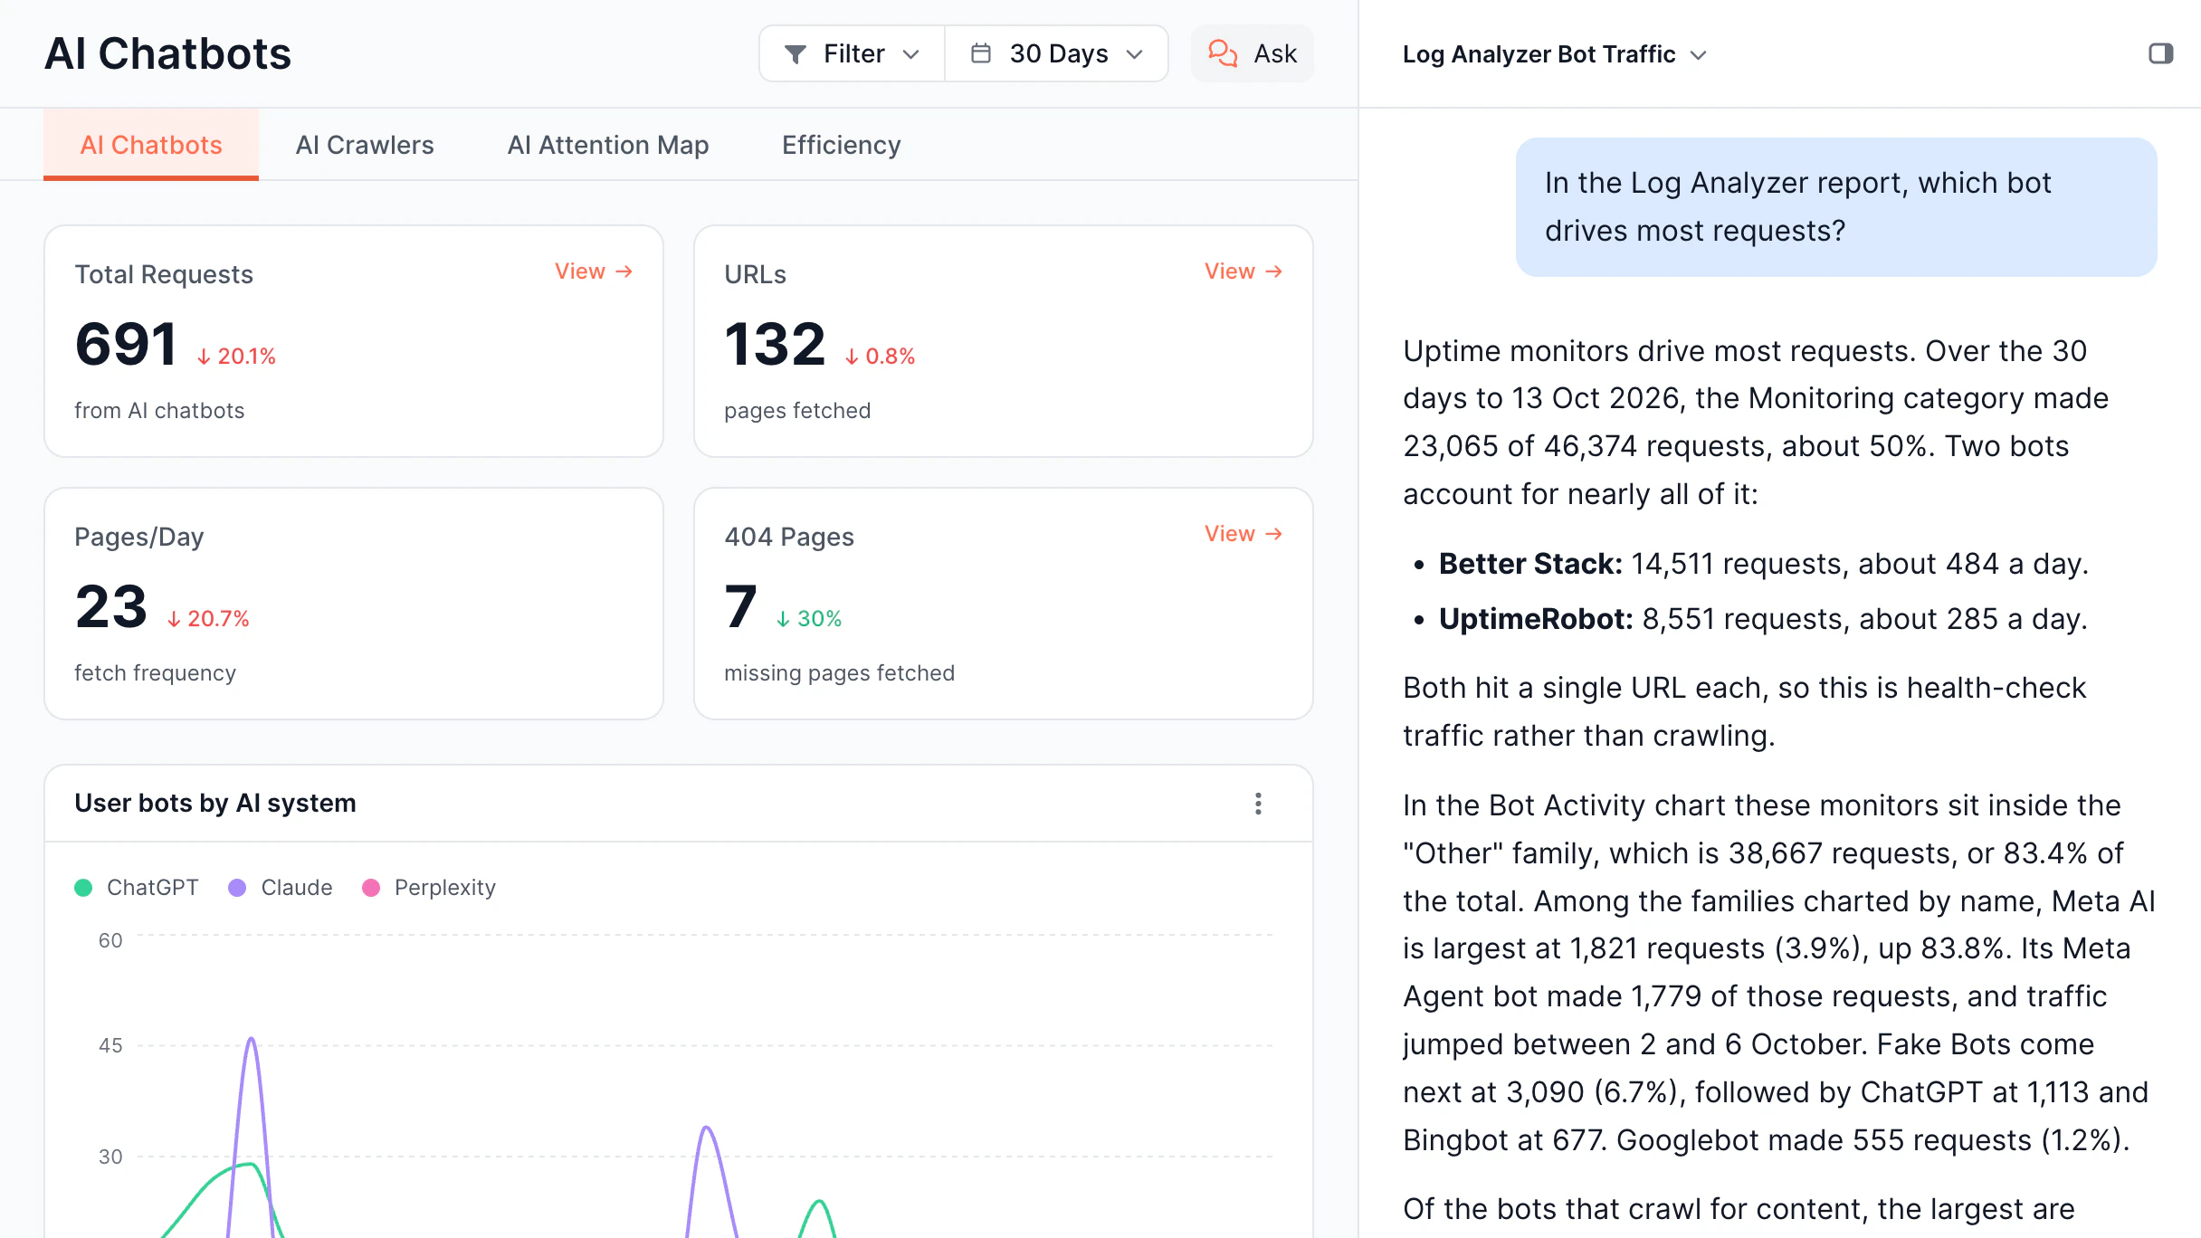Toggle the Perplexity legend series
This screenshot has width=2201, height=1238.
click(x=429, y=888)
